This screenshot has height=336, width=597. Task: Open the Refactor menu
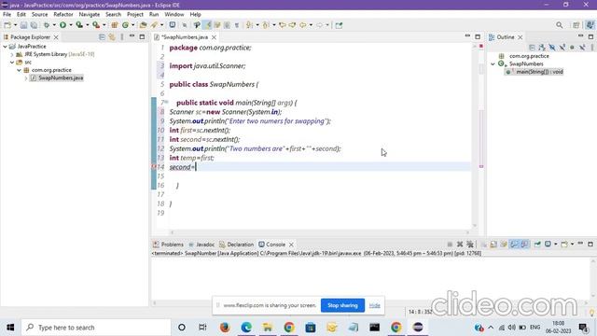(63, 14)
